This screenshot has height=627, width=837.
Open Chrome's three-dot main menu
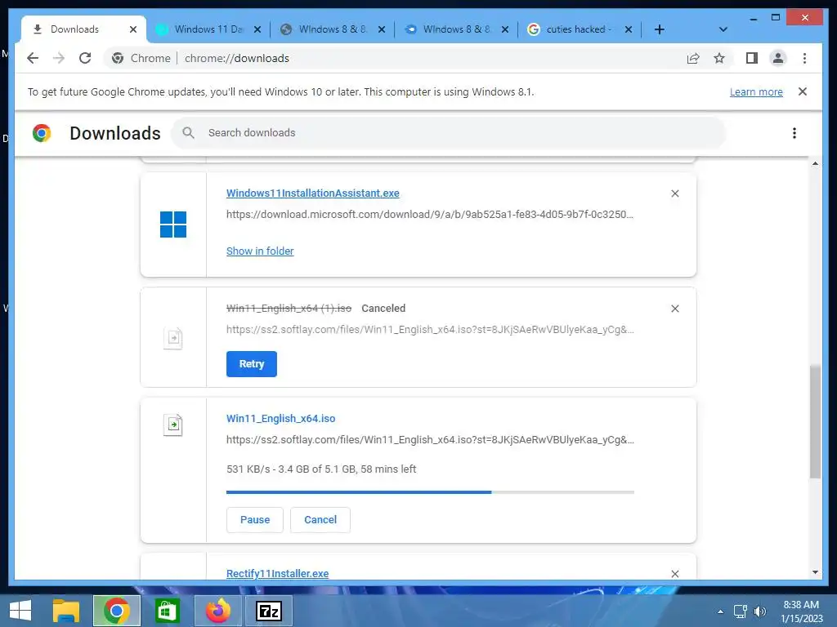click(x=804, y=58)
